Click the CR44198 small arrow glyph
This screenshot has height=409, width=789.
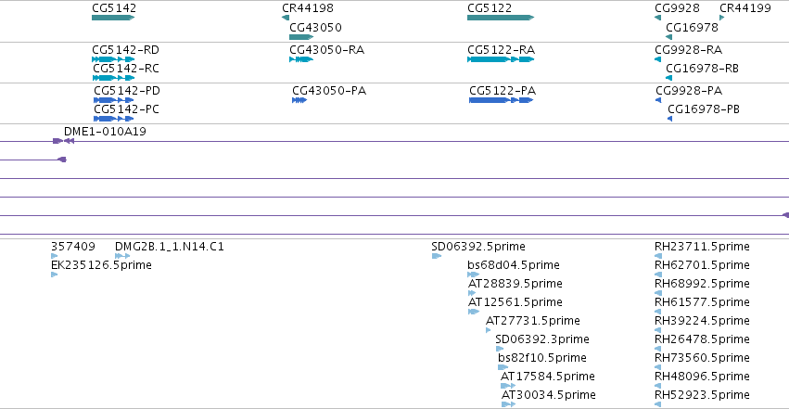tap(286, 18)
